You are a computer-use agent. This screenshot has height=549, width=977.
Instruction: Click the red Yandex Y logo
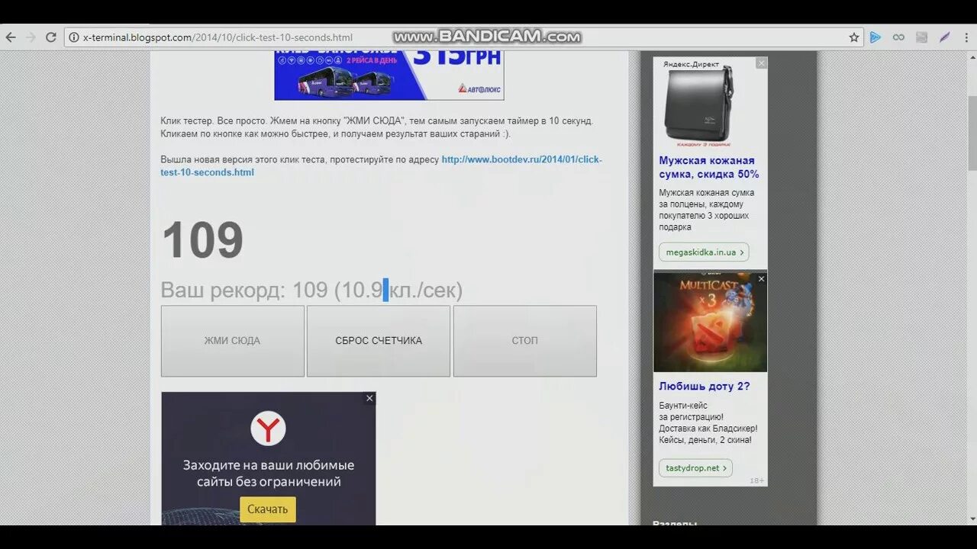tap(268, 429)
